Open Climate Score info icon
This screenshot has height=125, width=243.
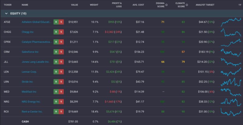[x=187, y=5]
